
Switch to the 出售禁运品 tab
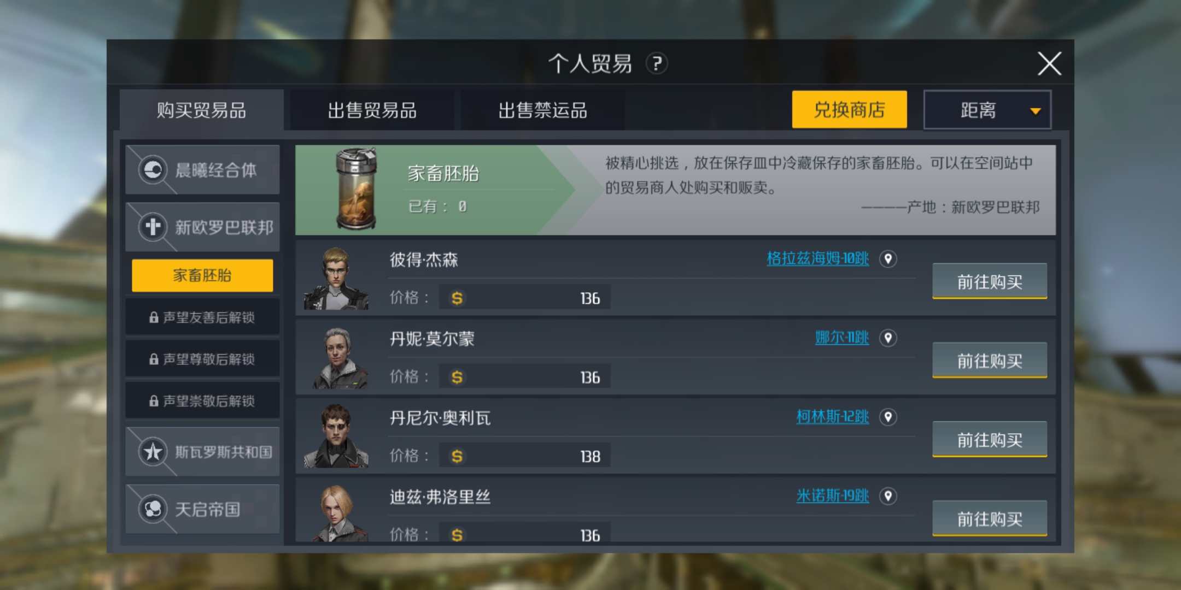click(542, 110)
